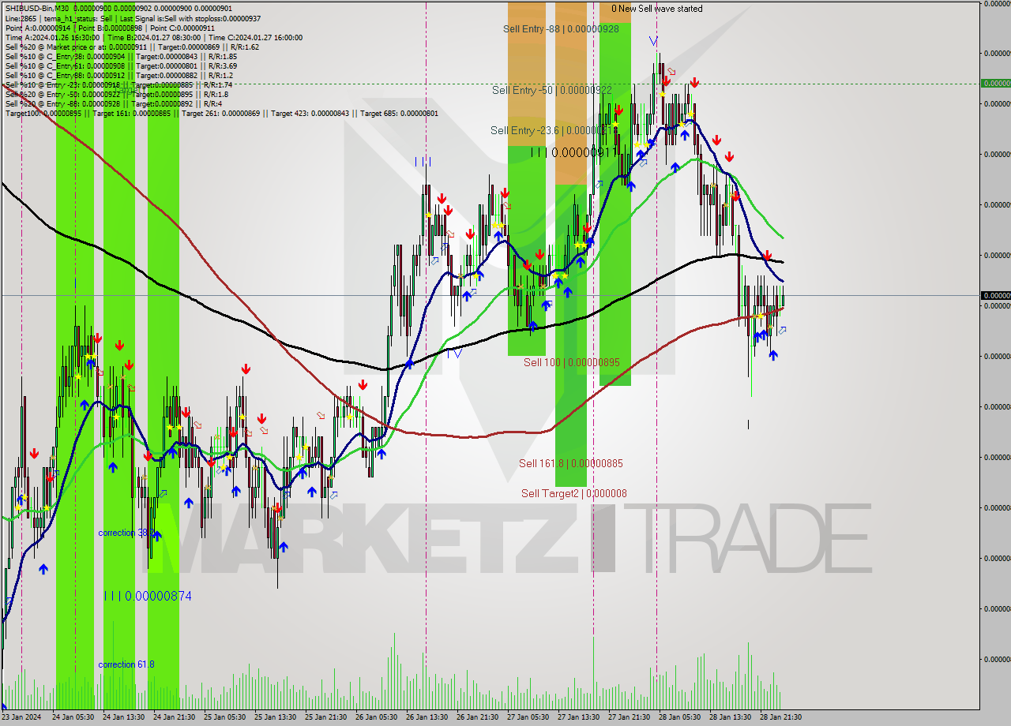Click the '0 New Sell wave started' label
The image size is (1011, 726).
tap(656, 9)
